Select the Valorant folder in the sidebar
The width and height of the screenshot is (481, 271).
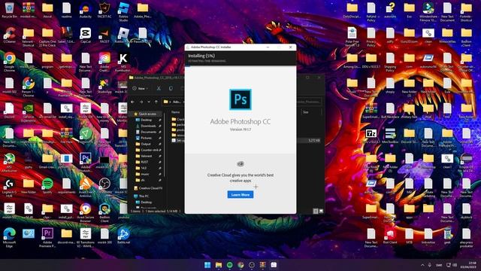(x=146, y=156)
